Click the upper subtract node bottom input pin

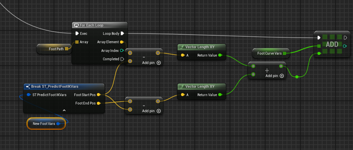[130, 61]
